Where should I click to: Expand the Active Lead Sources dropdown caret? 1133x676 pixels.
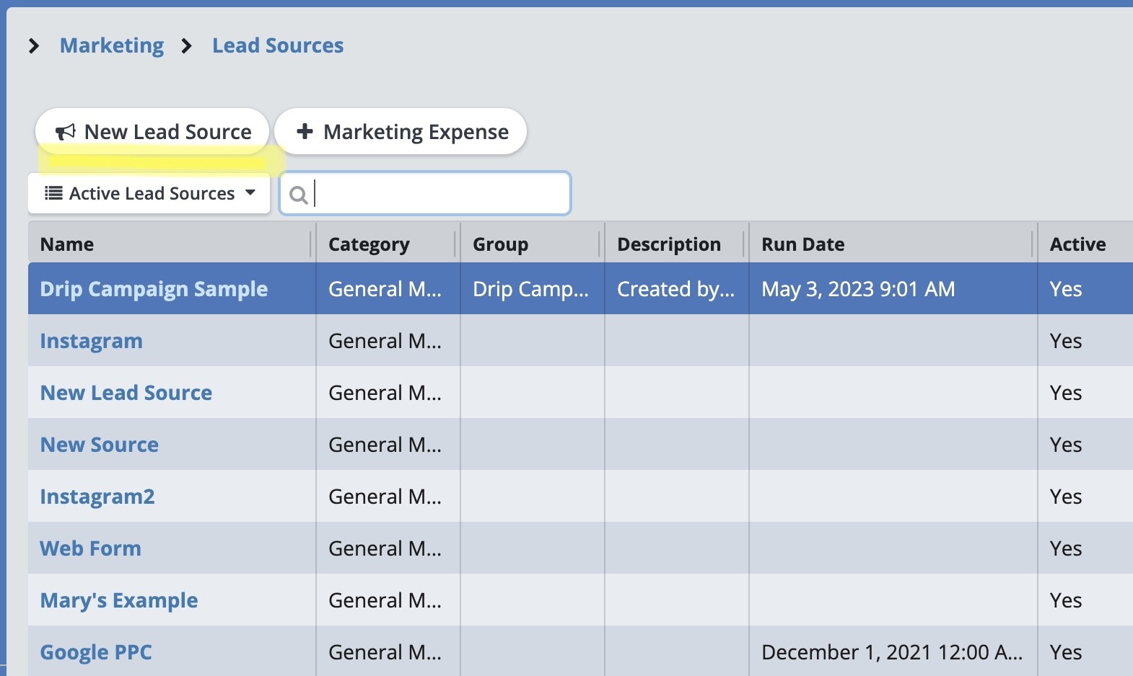pos(250,192)
